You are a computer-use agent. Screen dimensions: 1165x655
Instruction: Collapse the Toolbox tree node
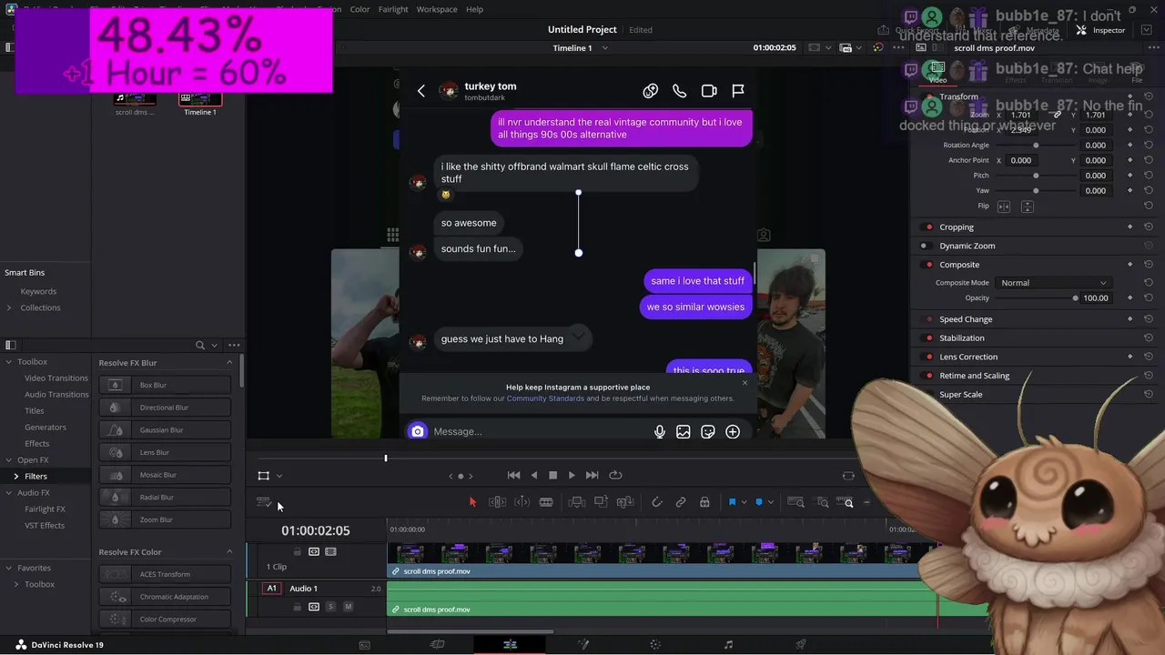pos(9,362)
